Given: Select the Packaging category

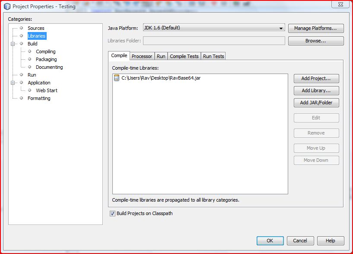Looking at the screenshot, I should (x=46, y=59).
